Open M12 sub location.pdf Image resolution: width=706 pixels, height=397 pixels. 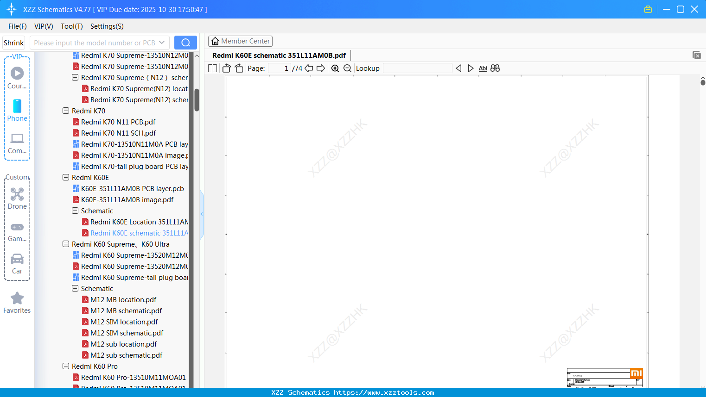[x=124, y=344]
